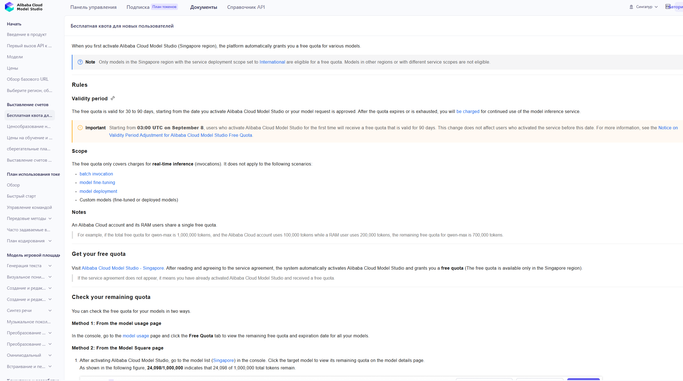Screen dimensions: 683x381
Task: Open the model usage link
Action: click(x=136, y=336)
